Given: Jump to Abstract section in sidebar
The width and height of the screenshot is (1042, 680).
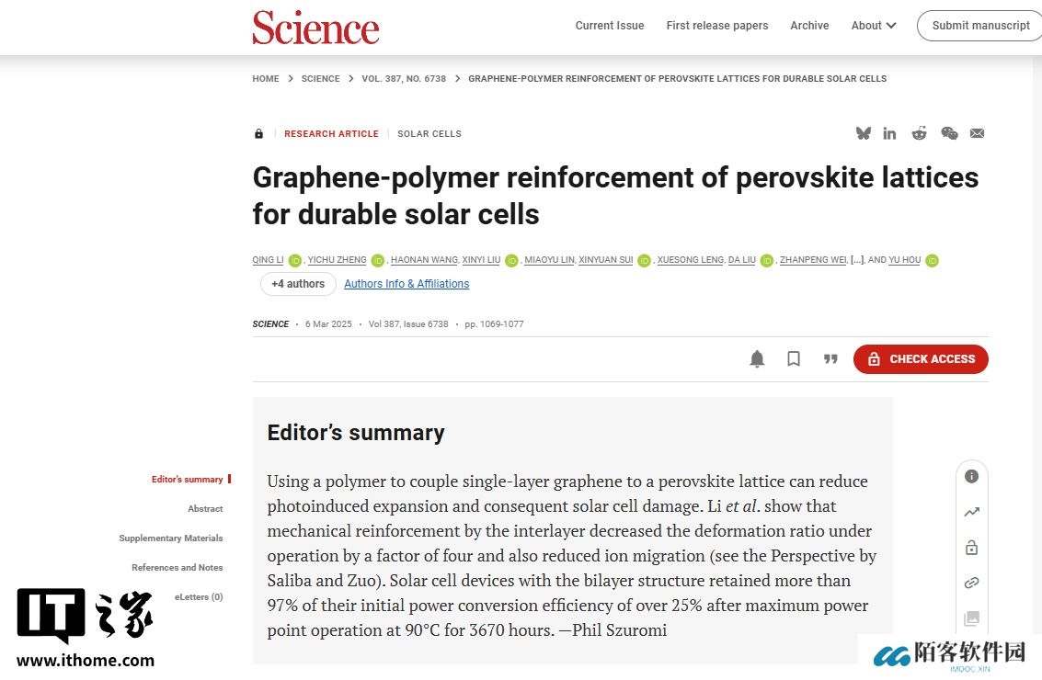Looking at the screenshot, I should click(x=205, y=508).
